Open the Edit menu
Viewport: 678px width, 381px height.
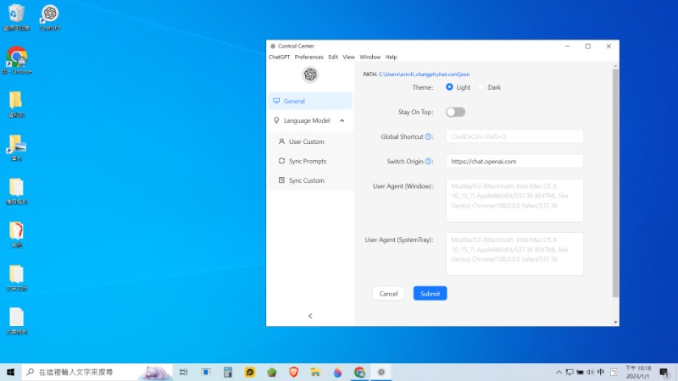(333, 57)
